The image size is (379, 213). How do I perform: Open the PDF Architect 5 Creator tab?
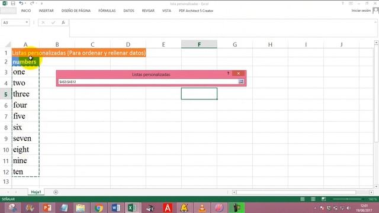coord(196,11)
